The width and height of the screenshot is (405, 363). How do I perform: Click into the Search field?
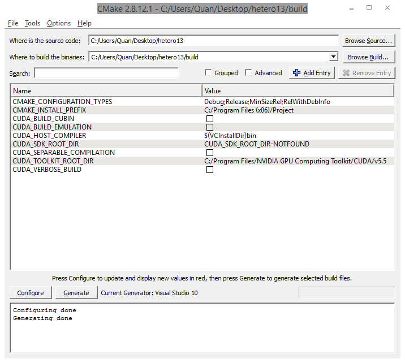(106, 73)
